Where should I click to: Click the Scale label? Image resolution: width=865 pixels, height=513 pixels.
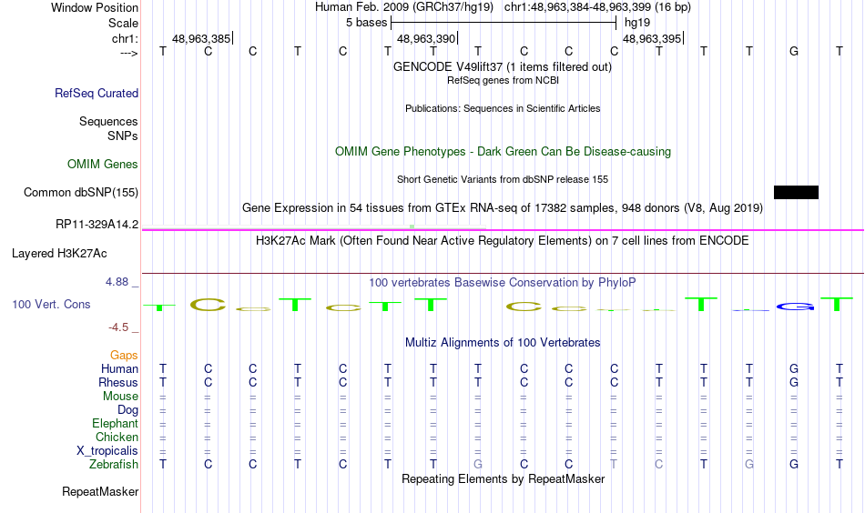click(x=123, y=23)
